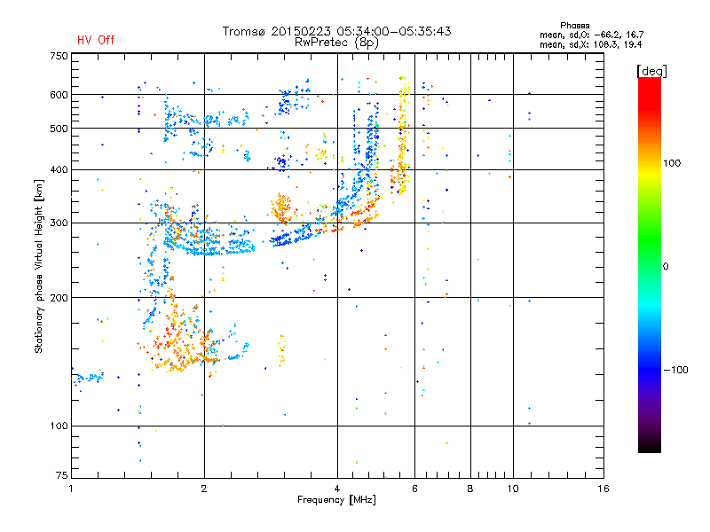This screenshot has height=532, width=710.
Task: Click the 'Stationary phase Virtual Height [km]' label
Action: click(x=39, y=266)
